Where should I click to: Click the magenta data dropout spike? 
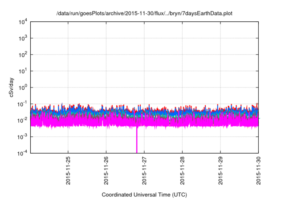(x=137, y=140)
